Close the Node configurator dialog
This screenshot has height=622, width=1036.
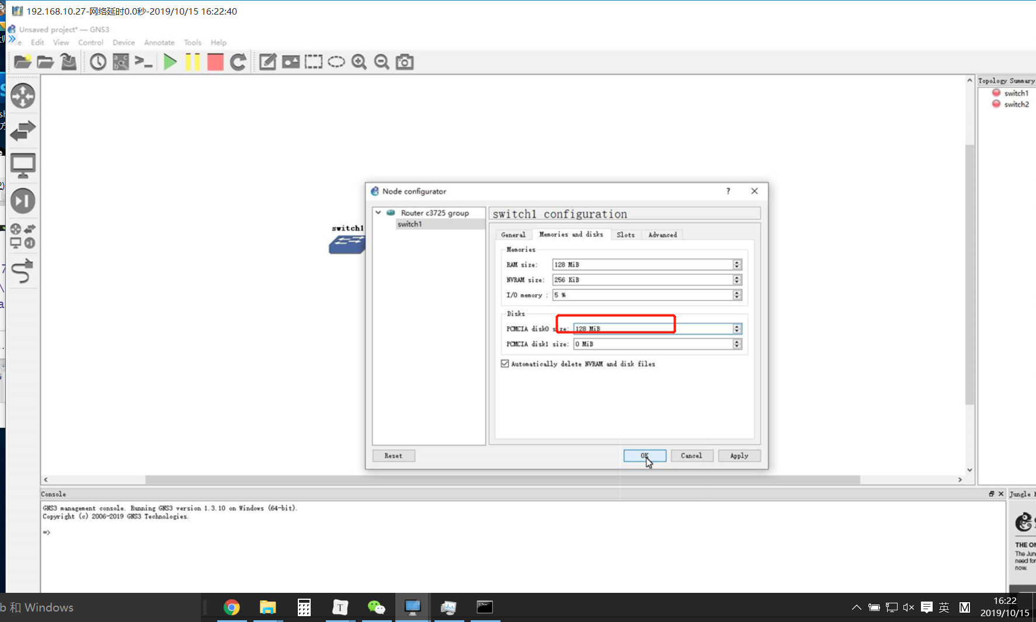coord(755,191)
